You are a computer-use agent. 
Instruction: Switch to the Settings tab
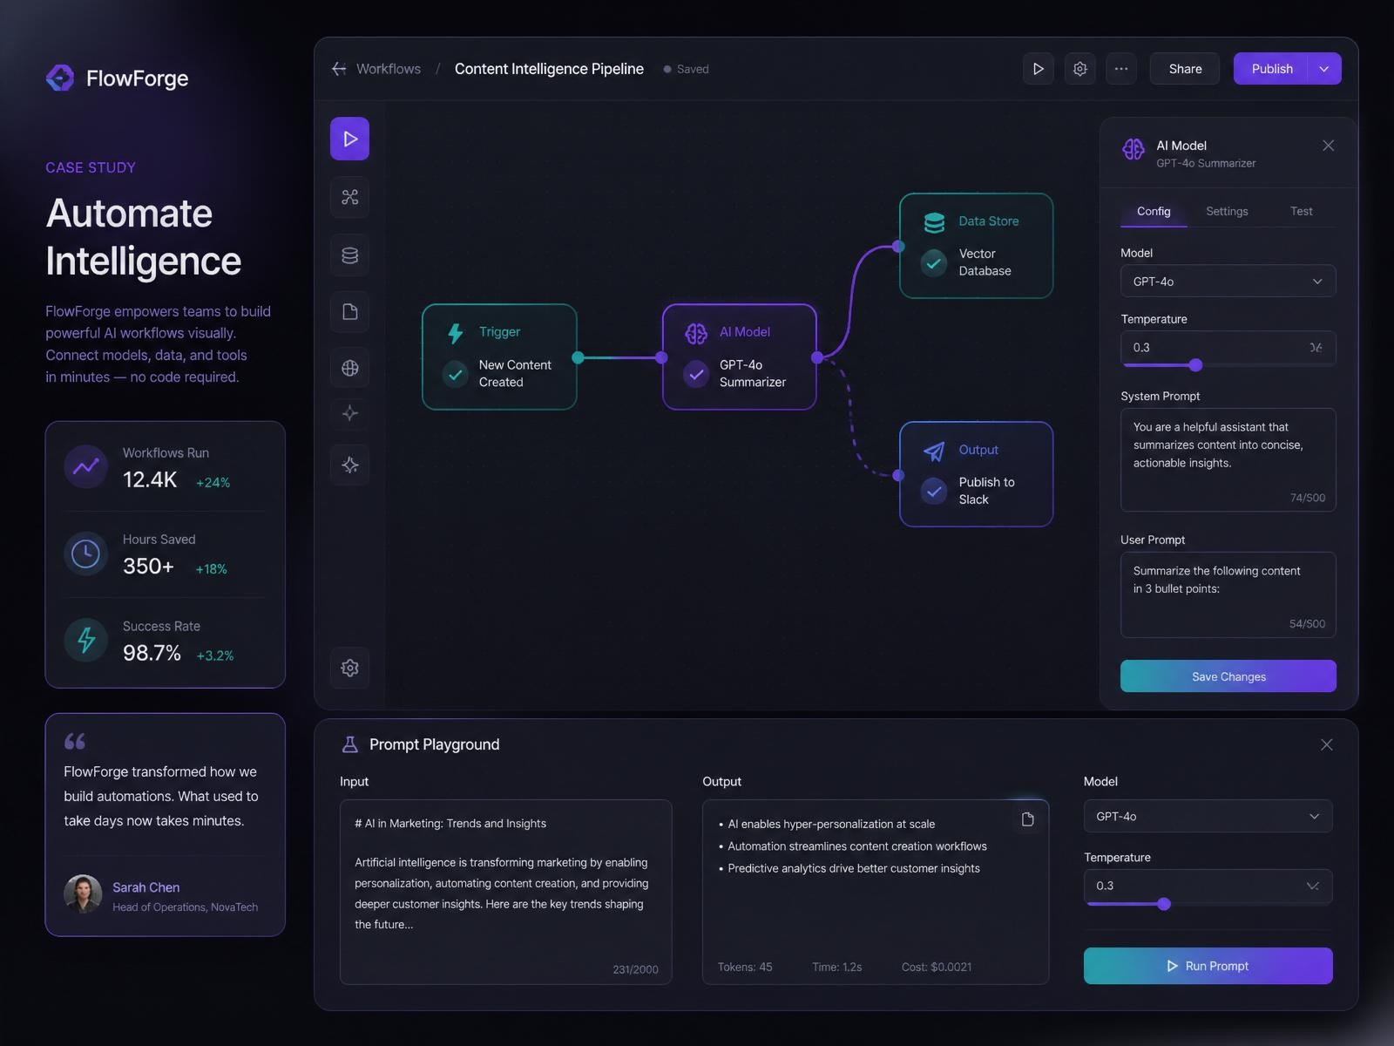1227,211
